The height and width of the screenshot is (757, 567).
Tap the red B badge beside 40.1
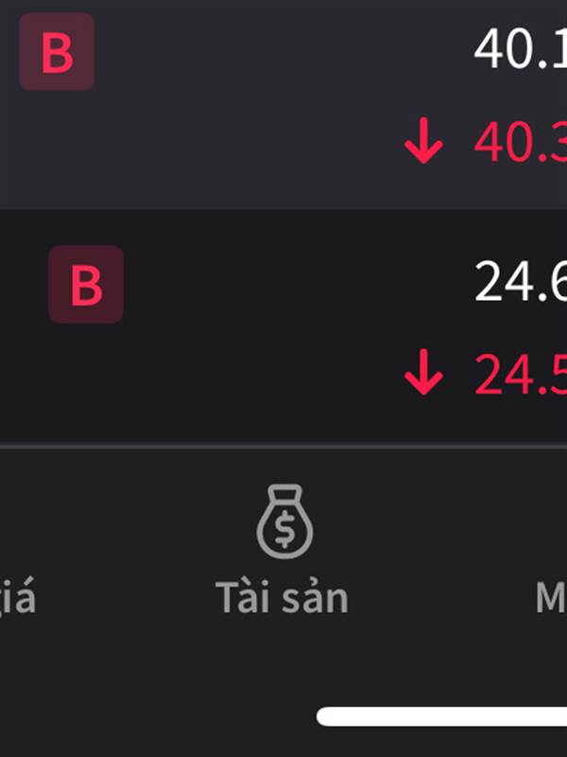tap(57, 51)
